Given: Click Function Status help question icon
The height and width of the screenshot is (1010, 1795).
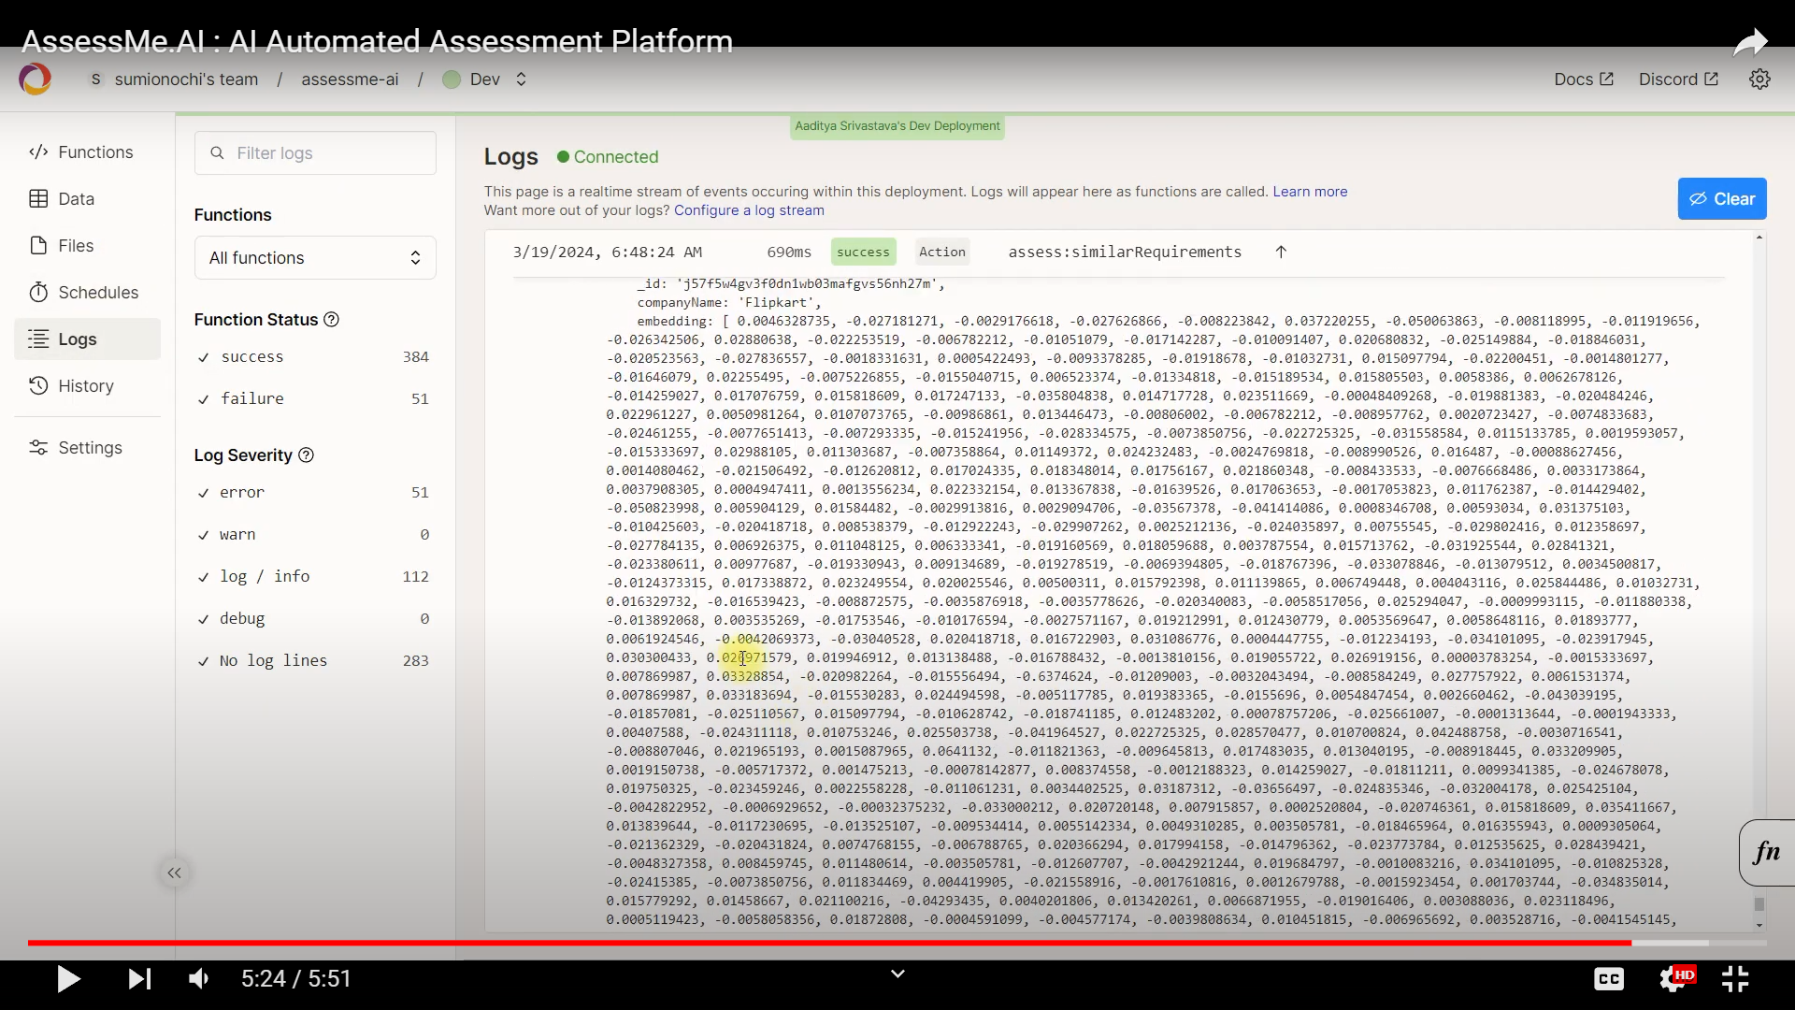Looking at the screenshot, I should point(331,320).
